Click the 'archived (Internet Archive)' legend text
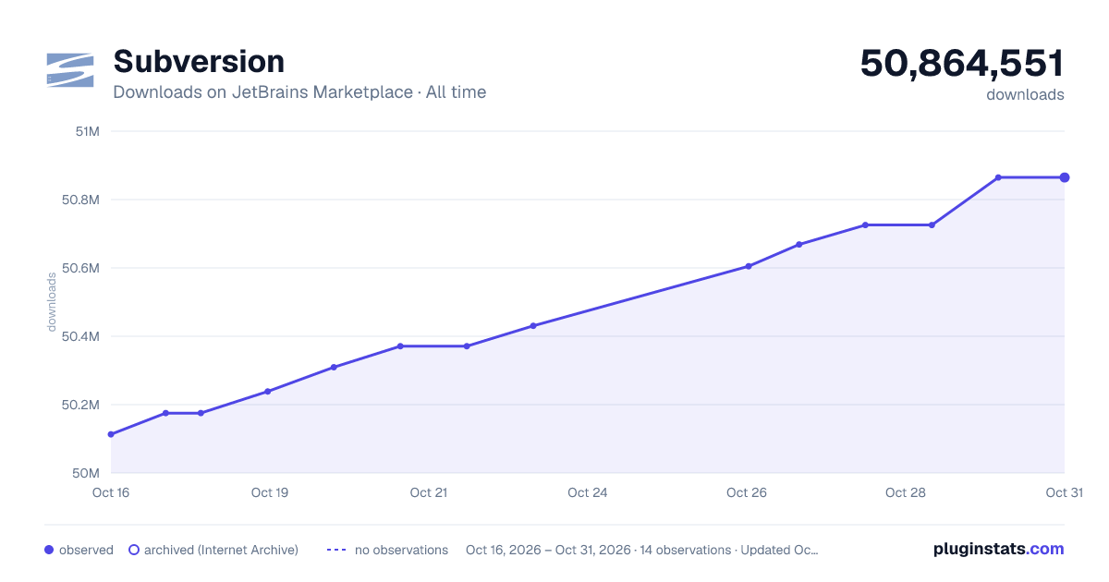Viewport: 1109px width, 582px height. point(221,550)
